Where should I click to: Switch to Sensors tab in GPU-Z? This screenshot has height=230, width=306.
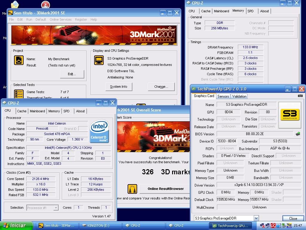tap(223, 96)
